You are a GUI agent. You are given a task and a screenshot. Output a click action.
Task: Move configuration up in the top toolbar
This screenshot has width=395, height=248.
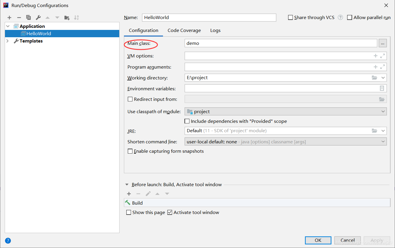point(48,18)
